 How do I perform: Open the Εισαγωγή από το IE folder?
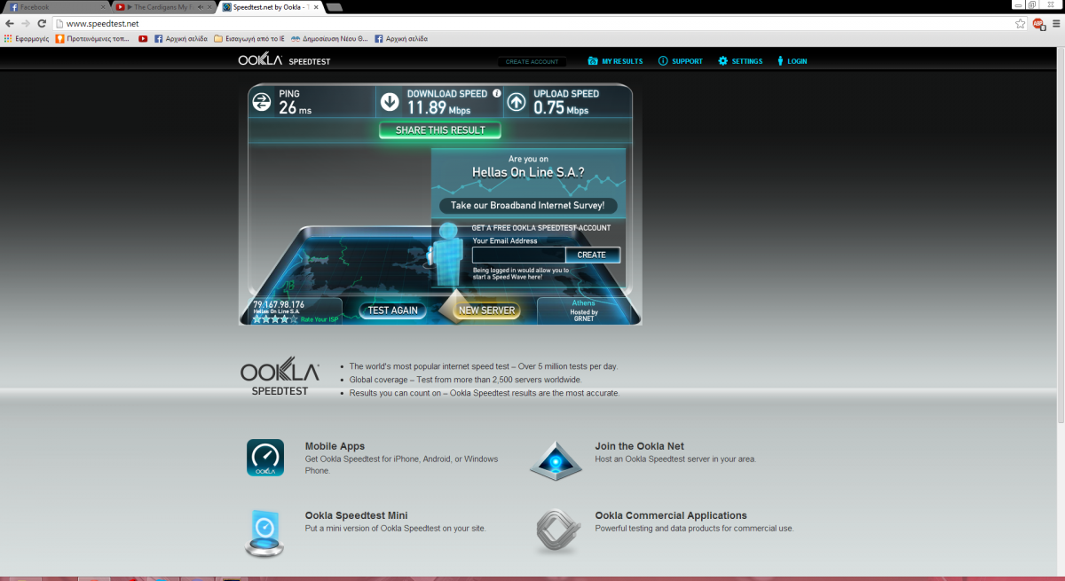click(249, 38)
